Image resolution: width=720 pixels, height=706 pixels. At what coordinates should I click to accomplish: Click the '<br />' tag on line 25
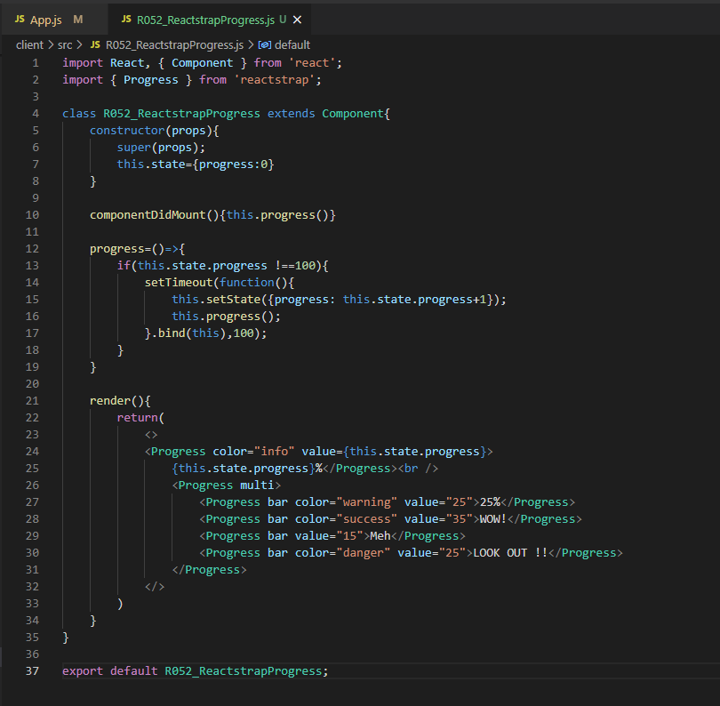[418, 469]
